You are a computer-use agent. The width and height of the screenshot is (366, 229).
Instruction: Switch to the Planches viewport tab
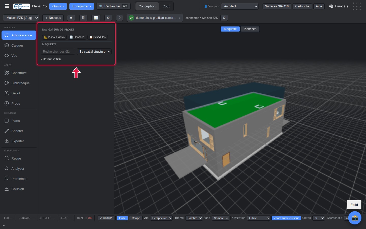(250, 29)
